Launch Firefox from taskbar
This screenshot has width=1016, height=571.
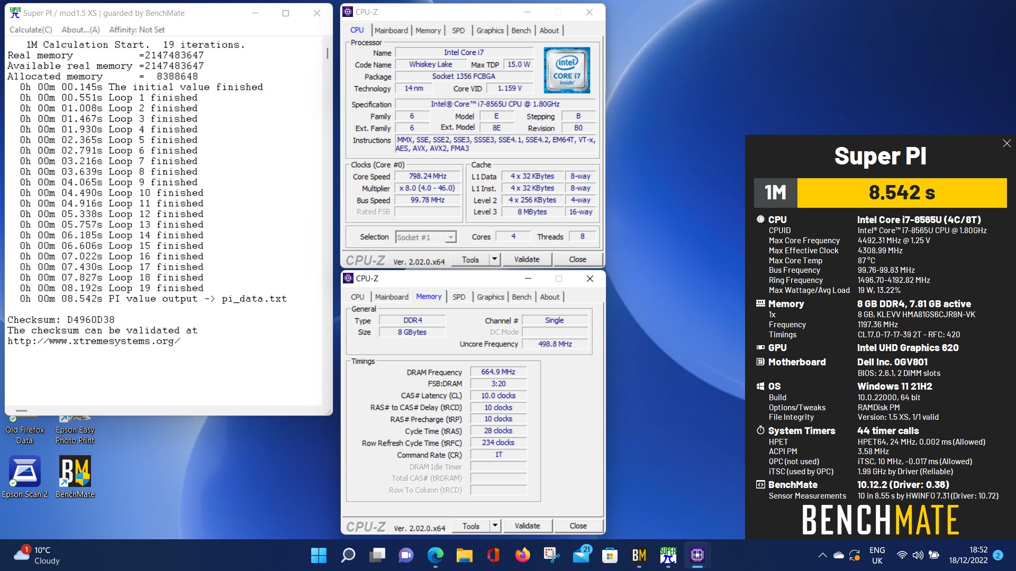tap(522, 555)
